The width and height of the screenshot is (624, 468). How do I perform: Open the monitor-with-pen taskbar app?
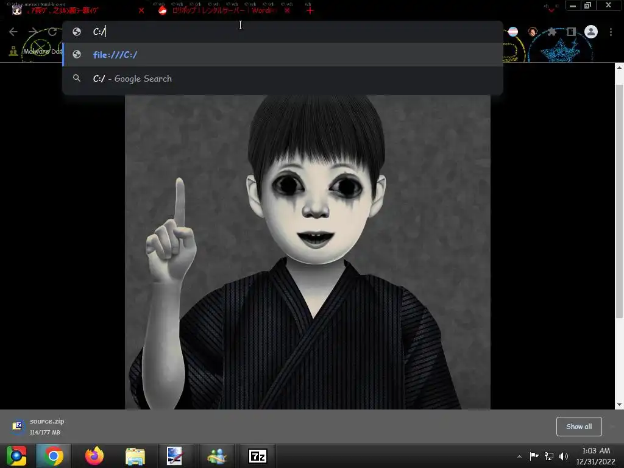click(x=175, y=456)
